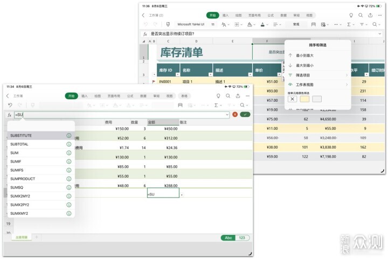Switch keyboard toggle to 123

click(x=242, y=238)
